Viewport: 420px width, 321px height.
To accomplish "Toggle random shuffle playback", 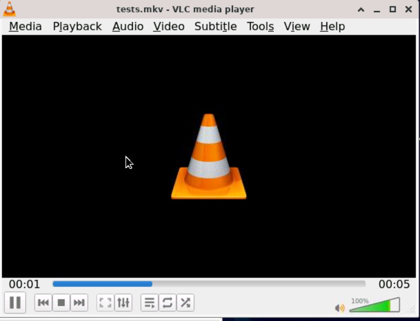I will tap(185, 303).
